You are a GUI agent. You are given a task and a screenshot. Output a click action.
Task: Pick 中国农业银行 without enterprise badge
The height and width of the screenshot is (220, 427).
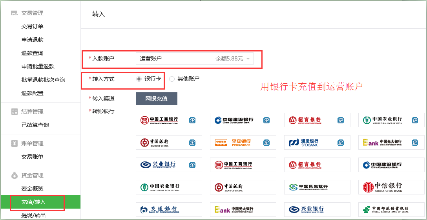pos(169,187)
